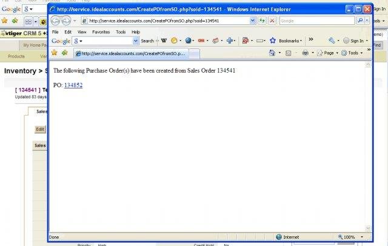Open the zoom level dropdown arrow
Screen dimensions: 388x246
(362, 237)
